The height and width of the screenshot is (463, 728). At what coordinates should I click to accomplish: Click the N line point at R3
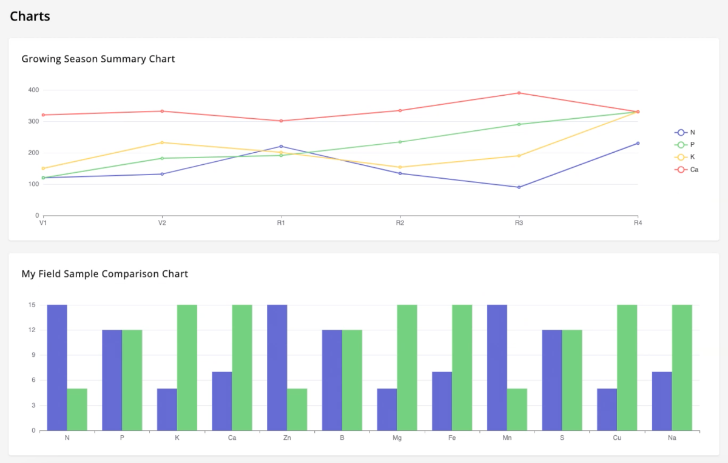[x=519, y=187]
